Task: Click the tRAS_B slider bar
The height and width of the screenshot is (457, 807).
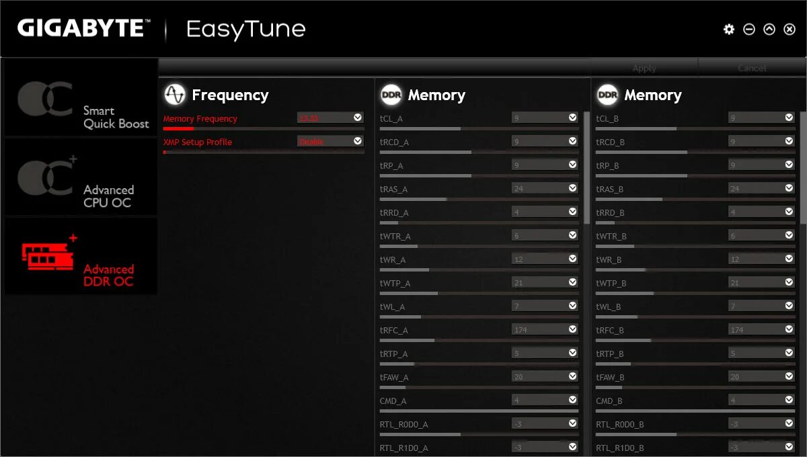Action: pyautogui.click(x=695, y=199)
